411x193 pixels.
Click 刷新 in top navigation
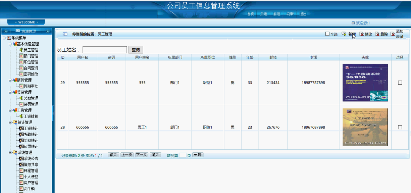coord(290,14)
